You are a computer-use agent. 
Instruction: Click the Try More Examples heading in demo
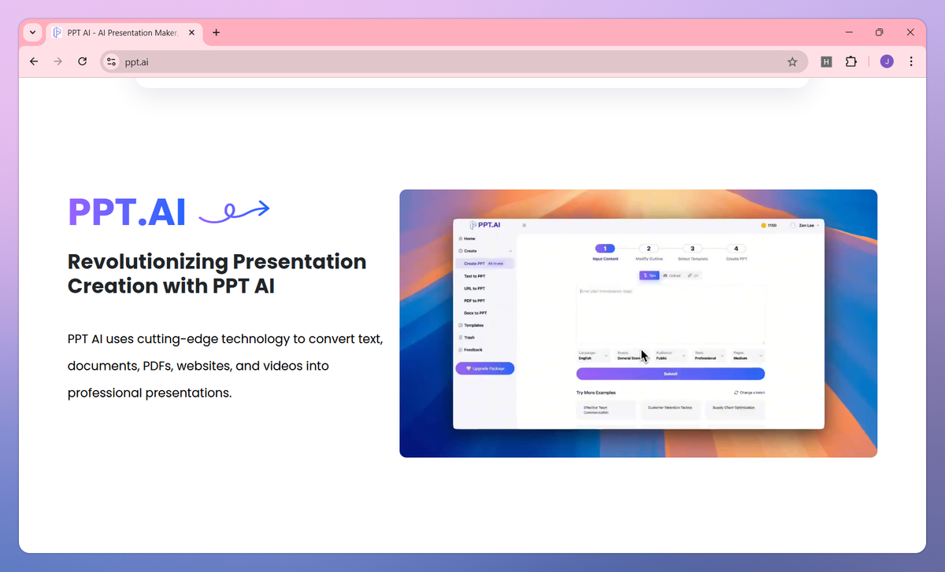pyautogui.click(x=596, y=392)
